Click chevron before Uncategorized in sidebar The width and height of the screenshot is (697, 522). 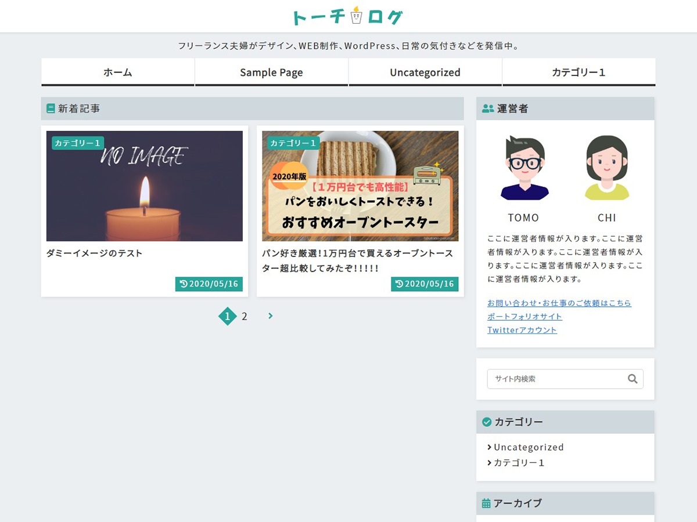[x=490, y=447]
